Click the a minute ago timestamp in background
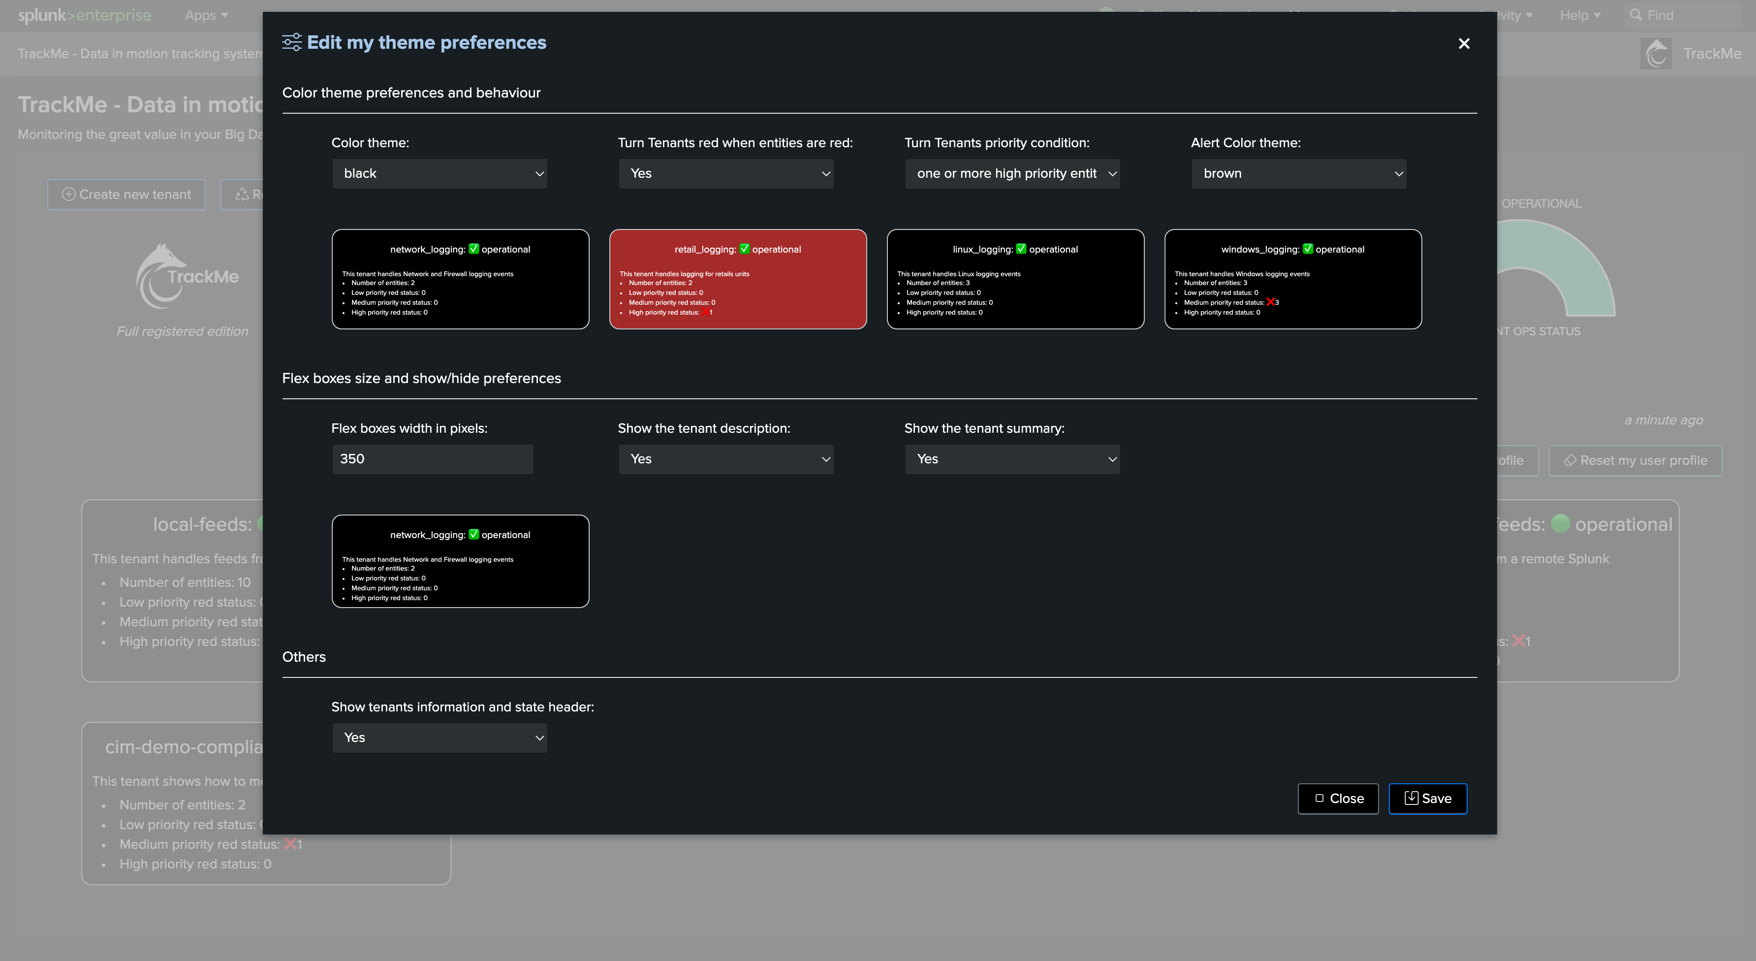The image size is (1756, 961). (1663, 420)
